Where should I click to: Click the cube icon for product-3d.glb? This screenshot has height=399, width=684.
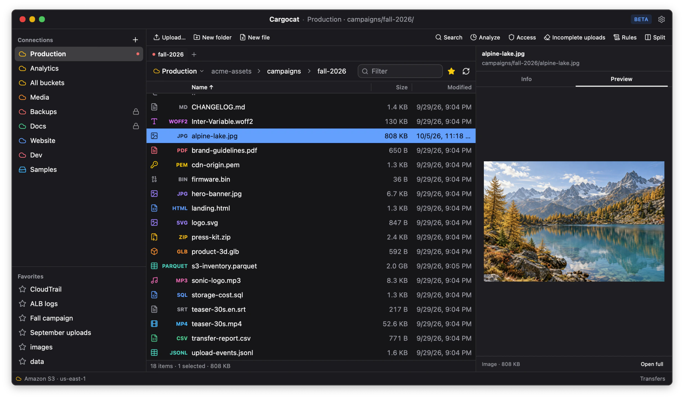pos(154,252)
